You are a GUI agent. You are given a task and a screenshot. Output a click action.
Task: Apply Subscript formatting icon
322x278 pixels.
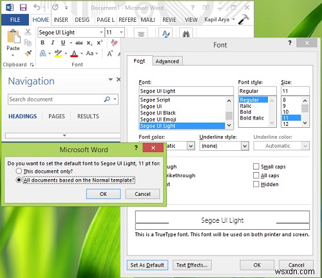click(x=90, y=43)
